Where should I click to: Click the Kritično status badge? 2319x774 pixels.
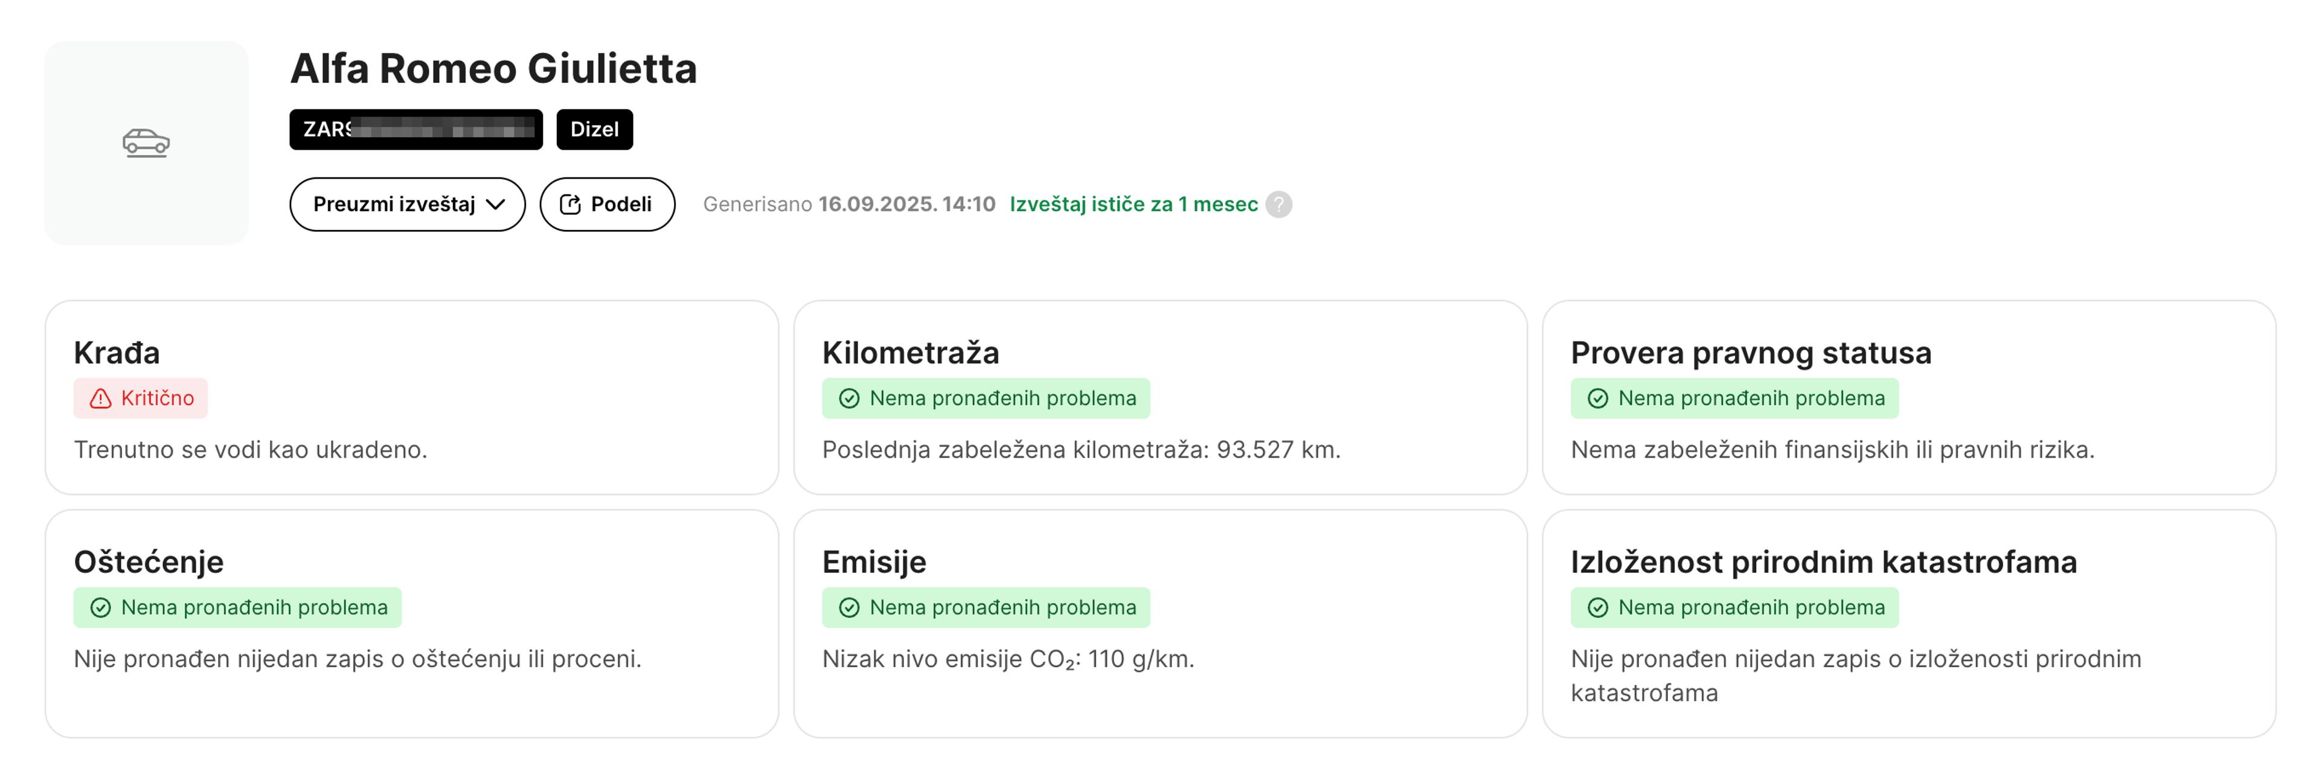click(x=141, y=398)
